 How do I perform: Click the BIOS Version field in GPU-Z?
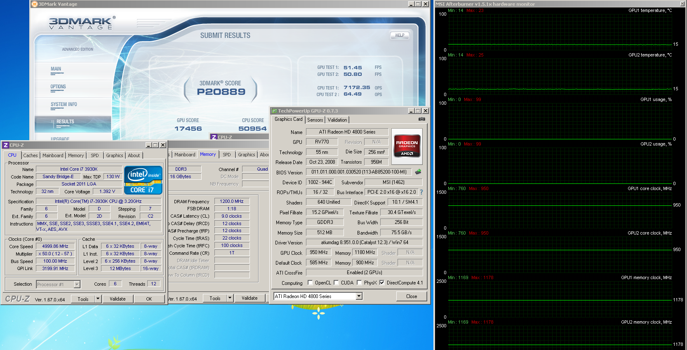tap(359, 172)
